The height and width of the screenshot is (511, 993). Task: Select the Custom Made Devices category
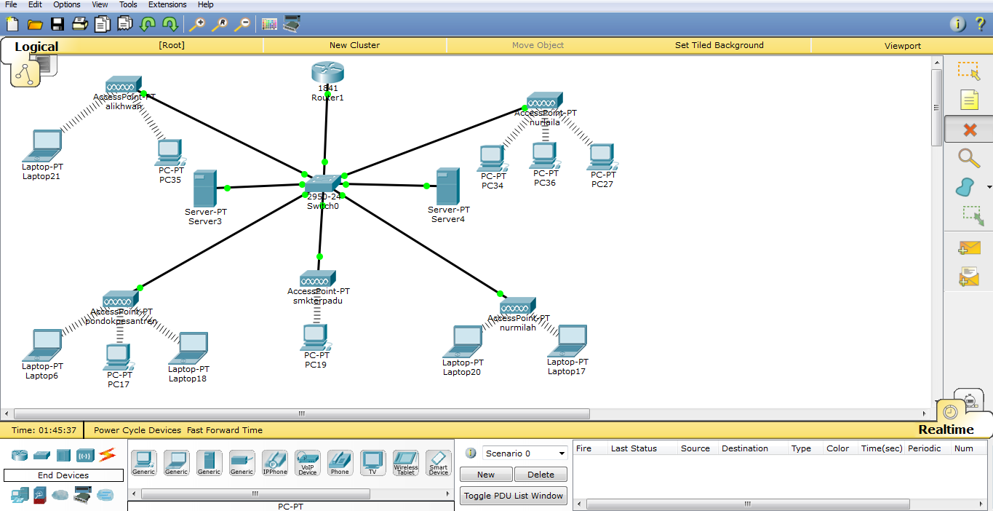tap(82, 495)
